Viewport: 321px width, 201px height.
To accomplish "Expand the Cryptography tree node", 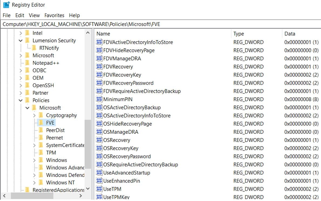I will point(34,115).
